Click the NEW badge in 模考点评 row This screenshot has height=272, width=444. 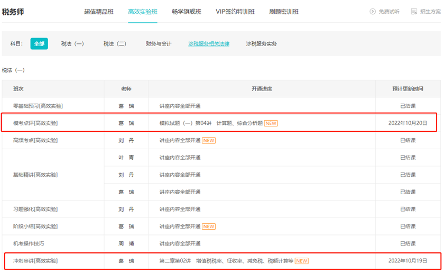[x=271, y=123]
